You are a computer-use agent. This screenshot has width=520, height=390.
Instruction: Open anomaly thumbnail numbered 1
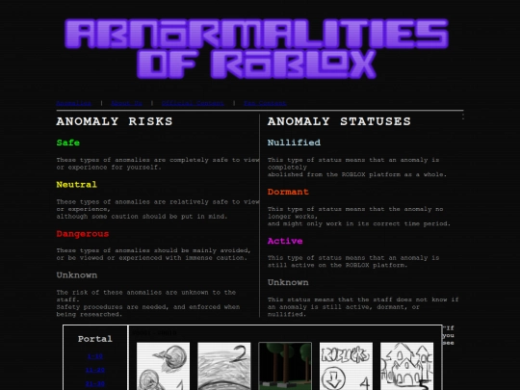click(163, 366)
